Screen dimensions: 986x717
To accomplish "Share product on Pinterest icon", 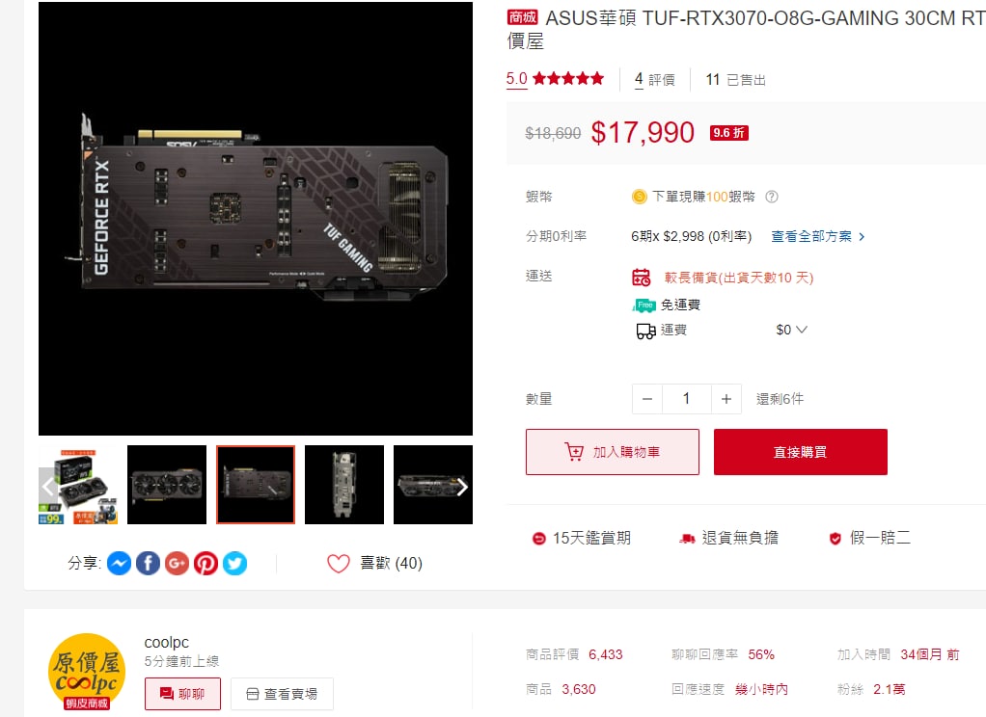I will coord(205,563).
